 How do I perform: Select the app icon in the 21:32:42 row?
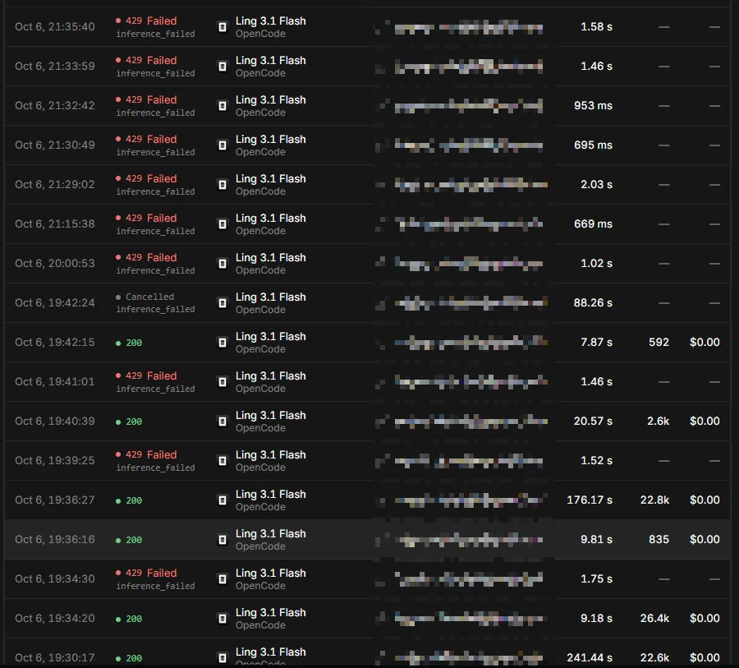point(222,106)
